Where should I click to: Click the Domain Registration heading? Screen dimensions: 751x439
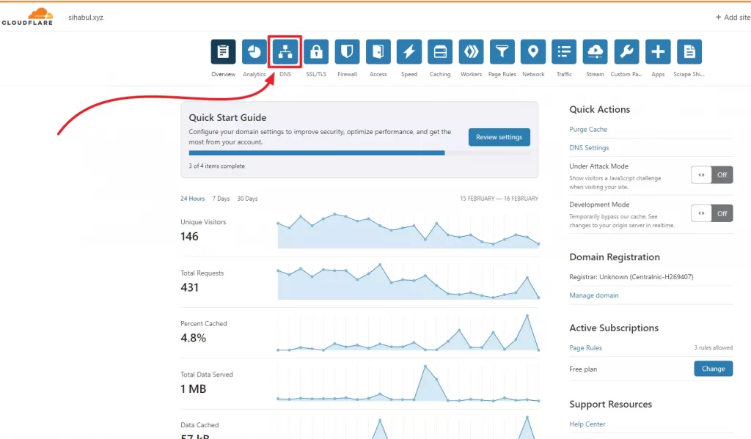(615, 257)
